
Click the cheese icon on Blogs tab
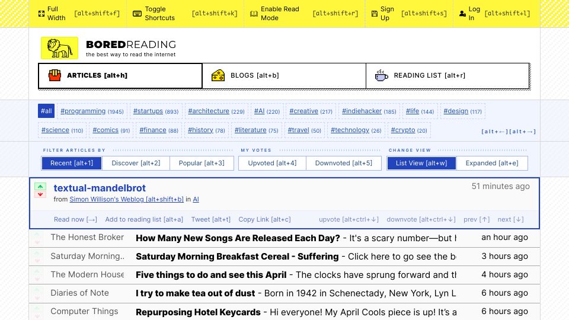218,75
